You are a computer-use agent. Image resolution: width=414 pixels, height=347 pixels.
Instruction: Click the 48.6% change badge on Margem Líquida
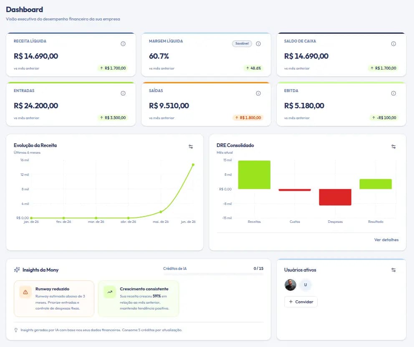click(253, 68)
